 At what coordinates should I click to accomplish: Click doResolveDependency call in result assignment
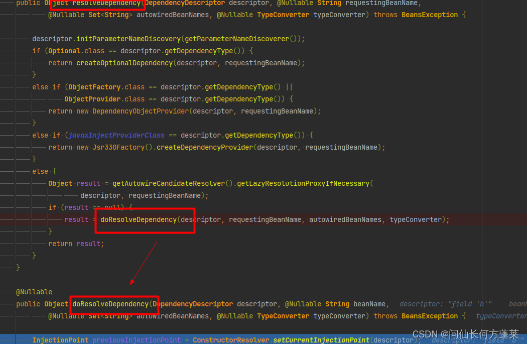(x=139, y=220)
